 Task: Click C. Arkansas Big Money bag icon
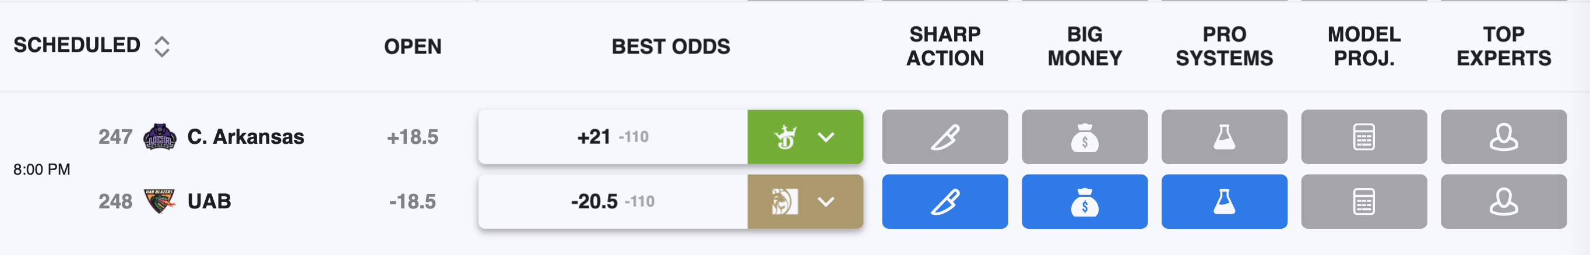pos(1085,137)
